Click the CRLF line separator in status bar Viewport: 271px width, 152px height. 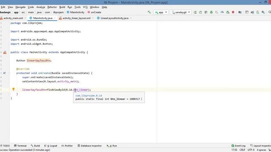coord(242,150)
